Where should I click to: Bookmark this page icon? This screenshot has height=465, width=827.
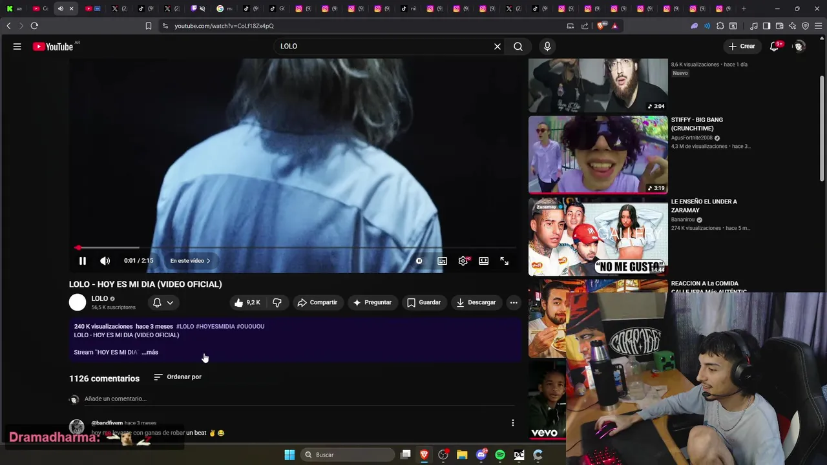[x=149, y=26]
